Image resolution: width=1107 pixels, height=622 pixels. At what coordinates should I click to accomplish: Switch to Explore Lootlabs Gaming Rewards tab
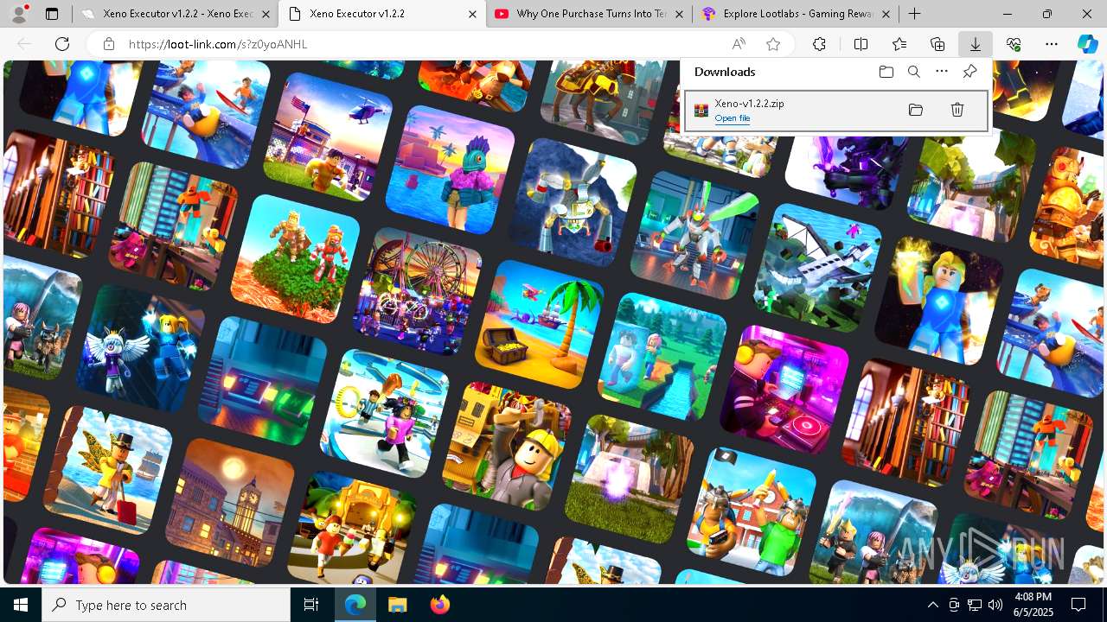click(797, 14)
